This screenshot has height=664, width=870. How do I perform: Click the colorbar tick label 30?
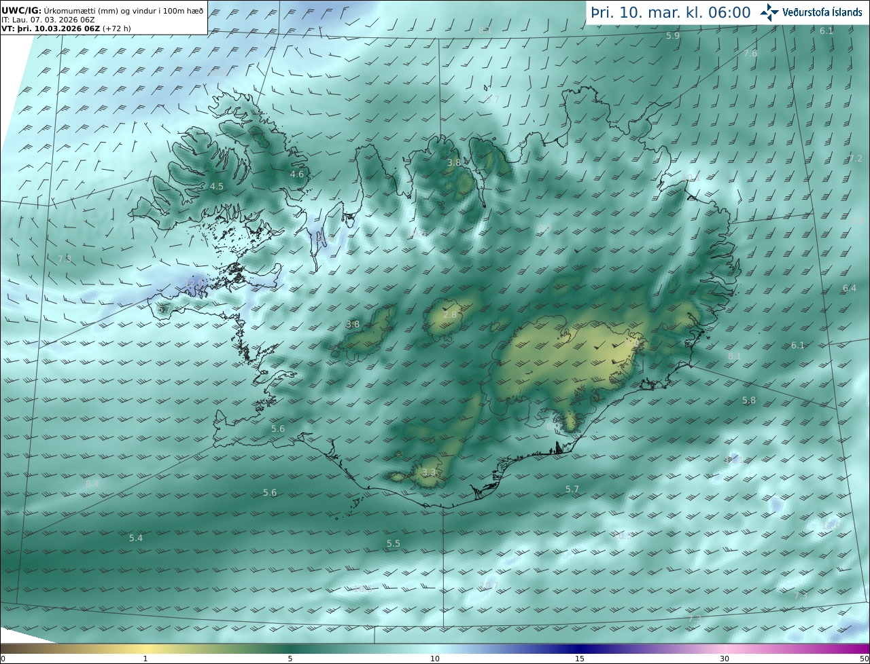[x=725, y=659]
